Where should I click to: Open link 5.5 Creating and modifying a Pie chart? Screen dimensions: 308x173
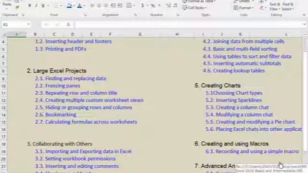250,122
